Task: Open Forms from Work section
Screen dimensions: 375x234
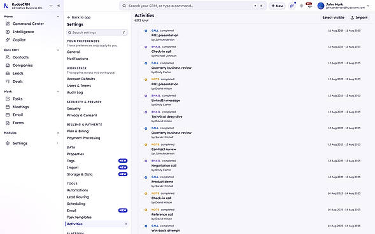Action: click(x=18, y=123)
